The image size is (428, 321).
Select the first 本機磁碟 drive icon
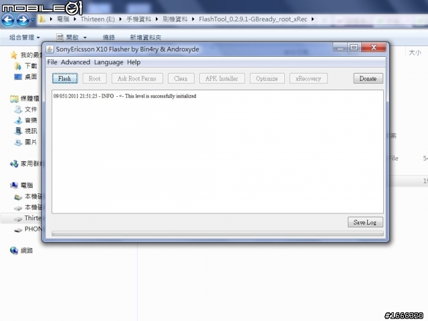(18, 197)
